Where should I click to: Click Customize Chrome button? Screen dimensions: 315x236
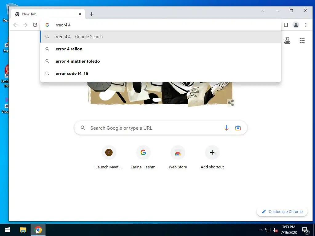click(282, 211)
